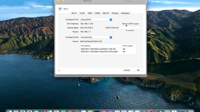Click the router address 192.168.1.1
This screenshot has height=112, width=200.
coord(85,32)
